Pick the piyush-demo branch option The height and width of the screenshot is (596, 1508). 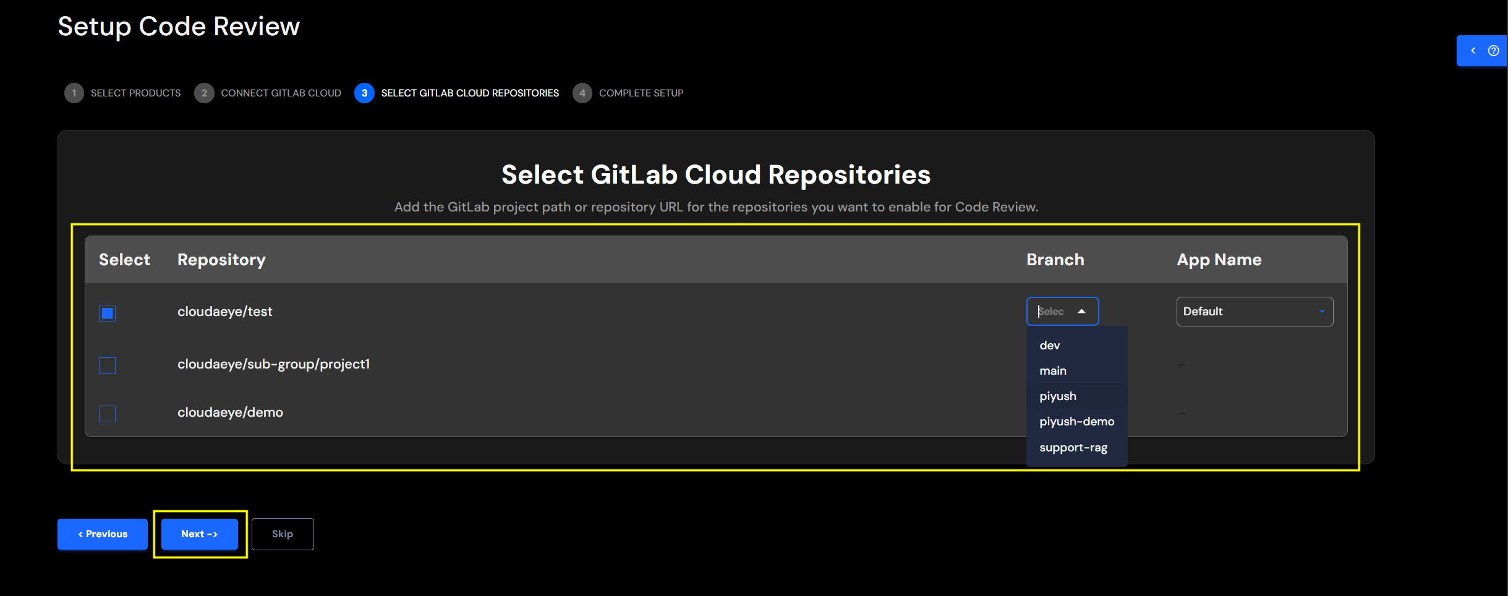(1076, 421)
